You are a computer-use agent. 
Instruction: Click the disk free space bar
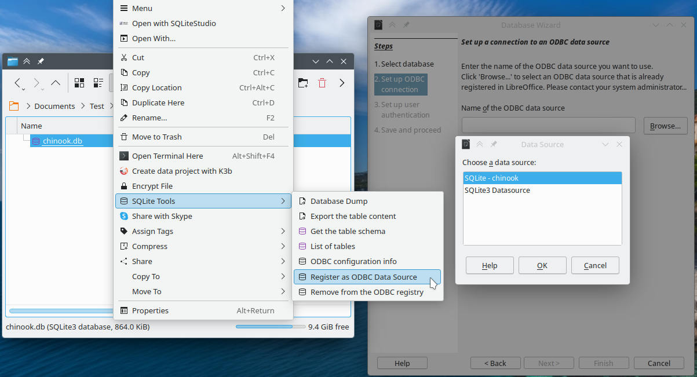[269, 327]
